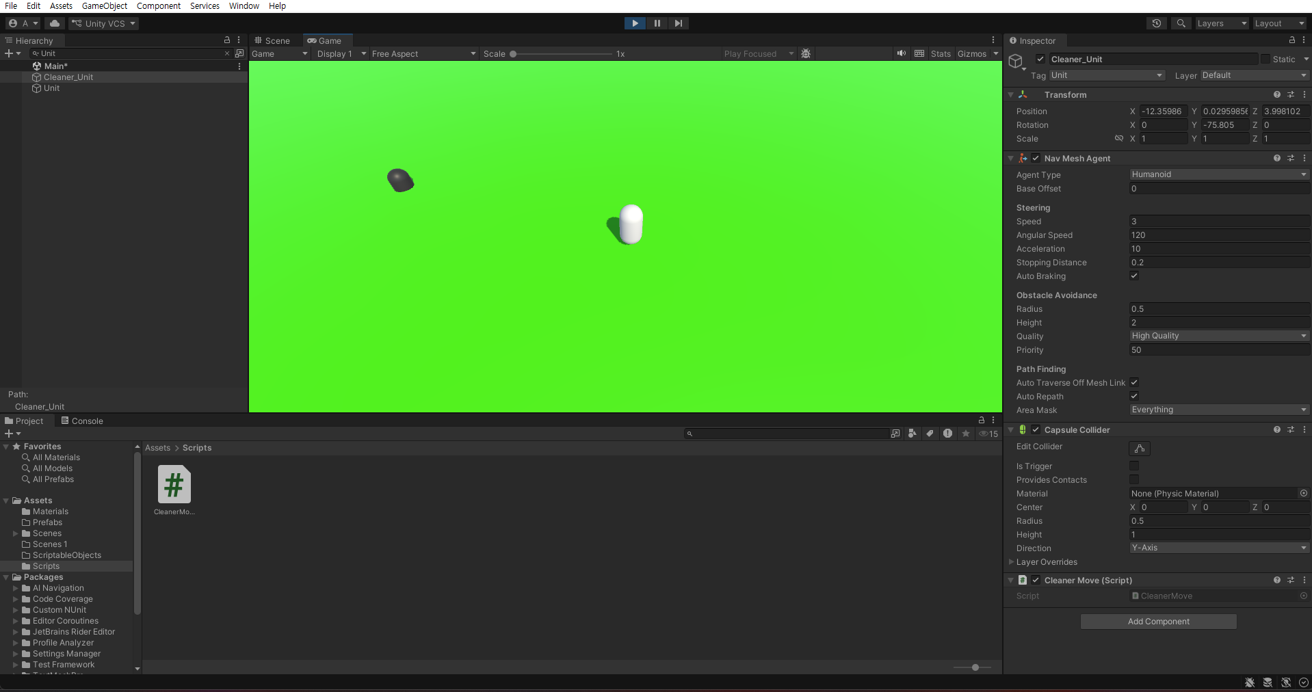Screen dimensions: 1312x692
Task: Toggle the Inspector lock icon
Action: tap(1291, 40)
